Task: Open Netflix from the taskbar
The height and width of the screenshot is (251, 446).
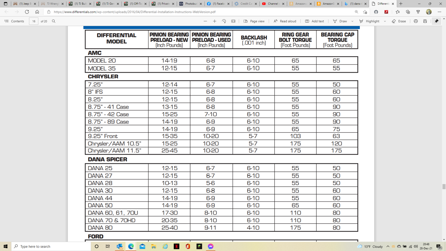Action: pos(176,246)
